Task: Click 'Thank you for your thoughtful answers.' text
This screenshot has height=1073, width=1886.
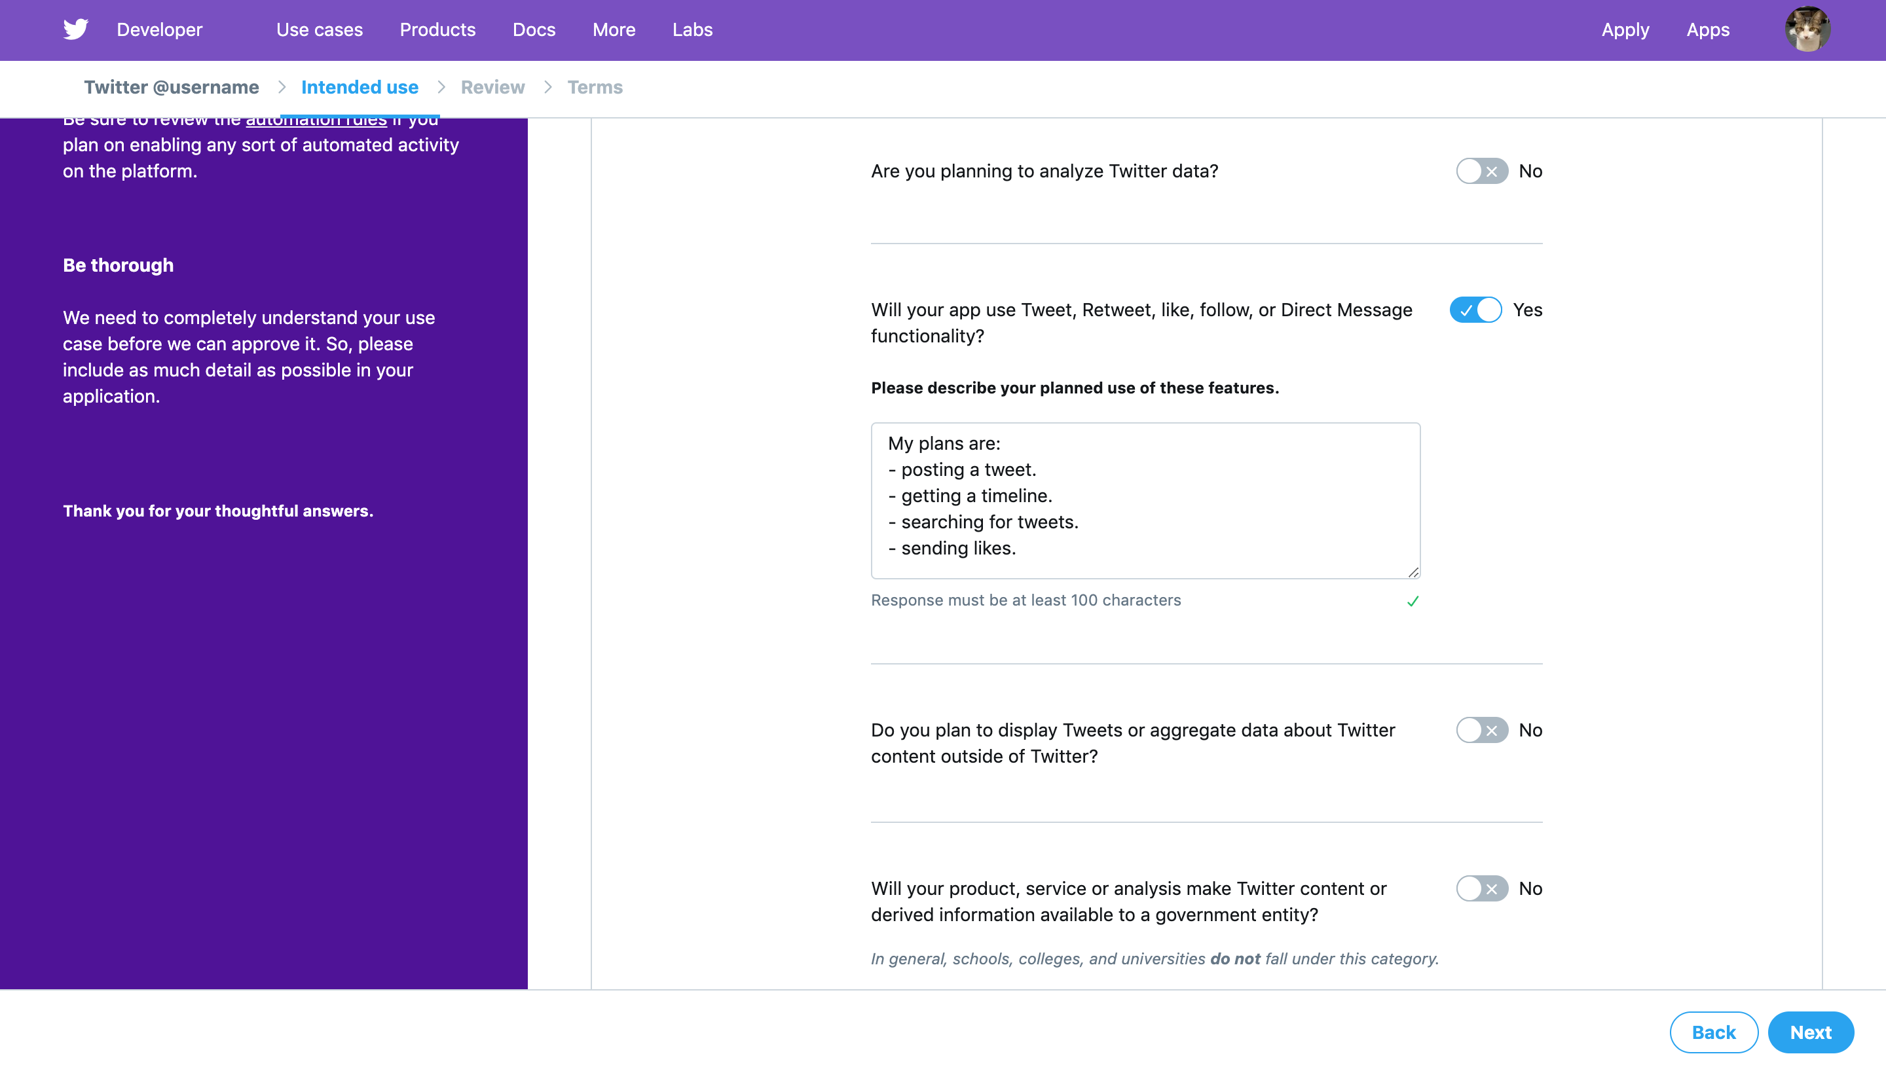Action: coord(218,511)
